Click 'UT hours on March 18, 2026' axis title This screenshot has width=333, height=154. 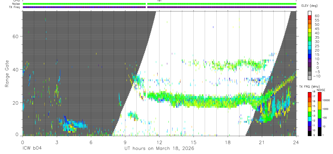(x=159, y=149)
